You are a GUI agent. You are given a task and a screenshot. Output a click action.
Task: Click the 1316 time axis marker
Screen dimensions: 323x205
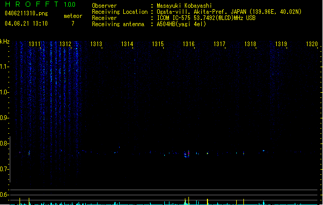188,44
